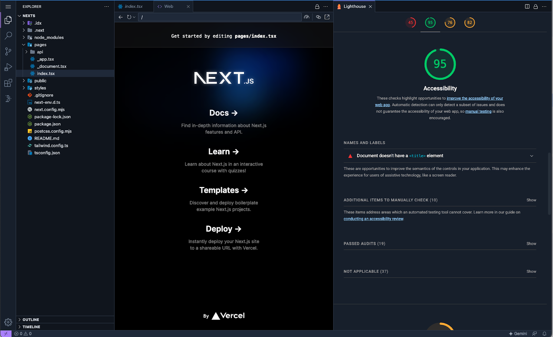Open the manual testing link
This screenshot has height=337, width=553.
pyautogui.click(x=478, y=111)
